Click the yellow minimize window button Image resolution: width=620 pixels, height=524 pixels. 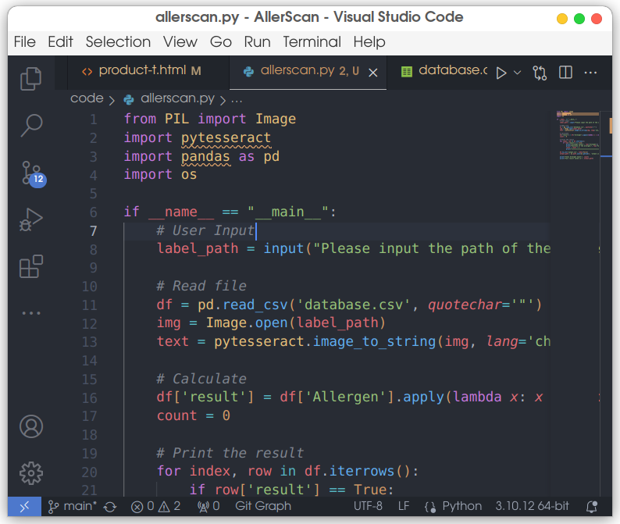coord(562,19)
